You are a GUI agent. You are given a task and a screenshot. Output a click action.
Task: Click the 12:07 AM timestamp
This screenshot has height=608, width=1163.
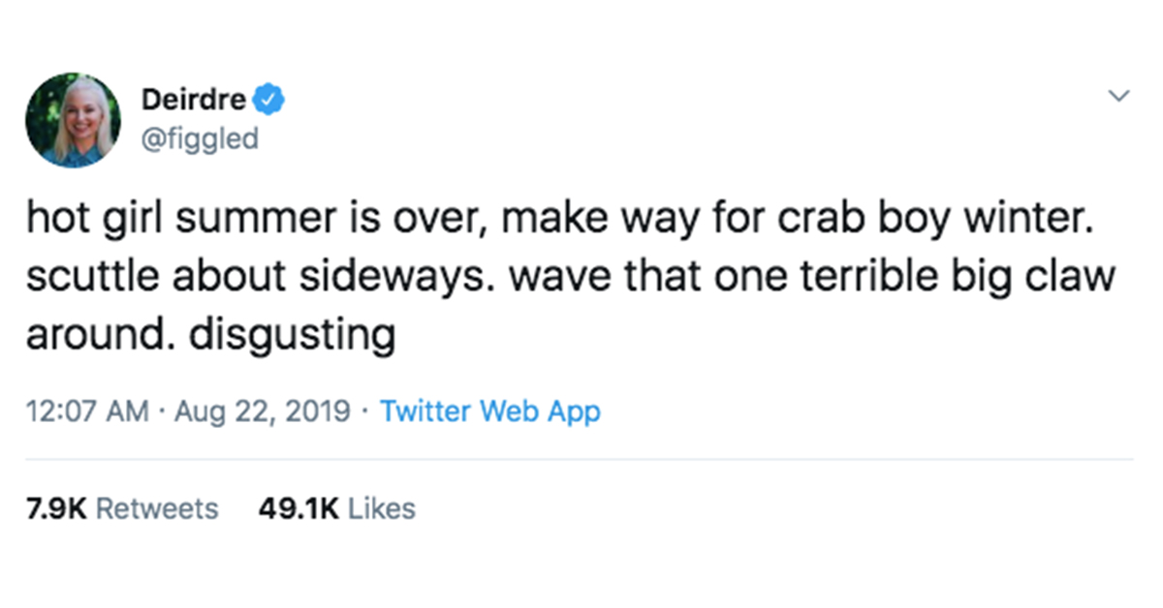pyautogui.click(x=87, y=410)
